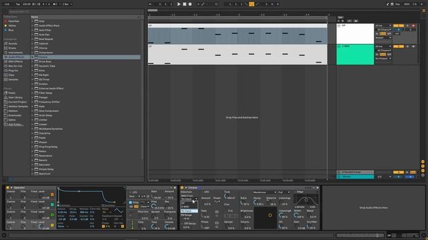Image resolution: width=428 pixels, height=240 pixels.
Task: Open the Plug-ins category
Action: 13,71
